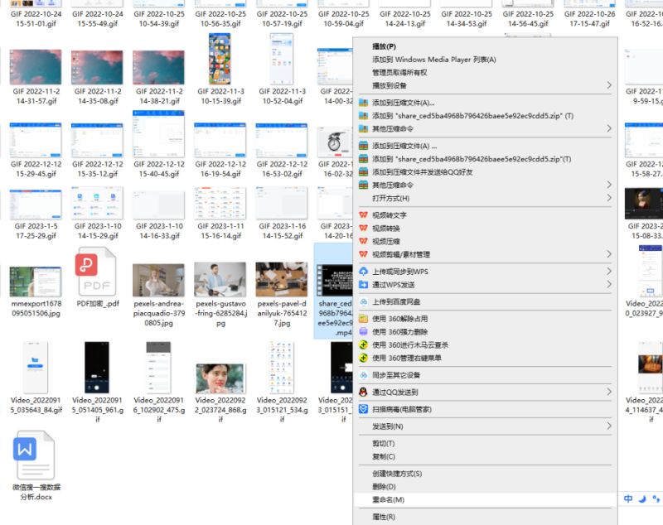
Task: Click the 使用360解除占用 unlock icon
Action: (362, 320)
